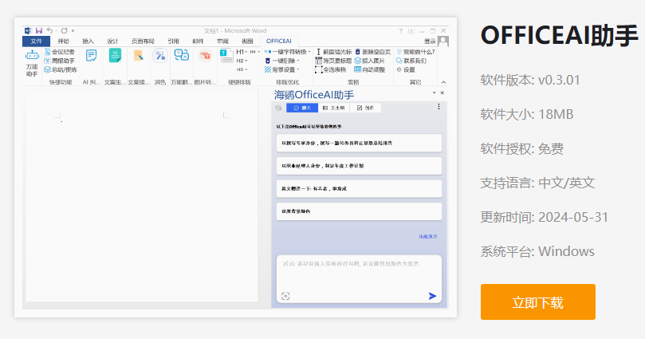Click the green 文案生成 icon
The height and width of the screenshot is (339, 645).
click(x=115, y=56)
